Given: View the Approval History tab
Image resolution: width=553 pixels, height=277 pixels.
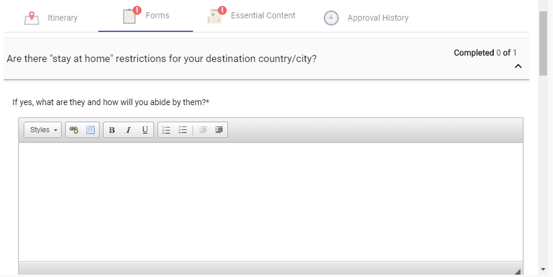Looking at the screenshot, I should coord(366,18).
